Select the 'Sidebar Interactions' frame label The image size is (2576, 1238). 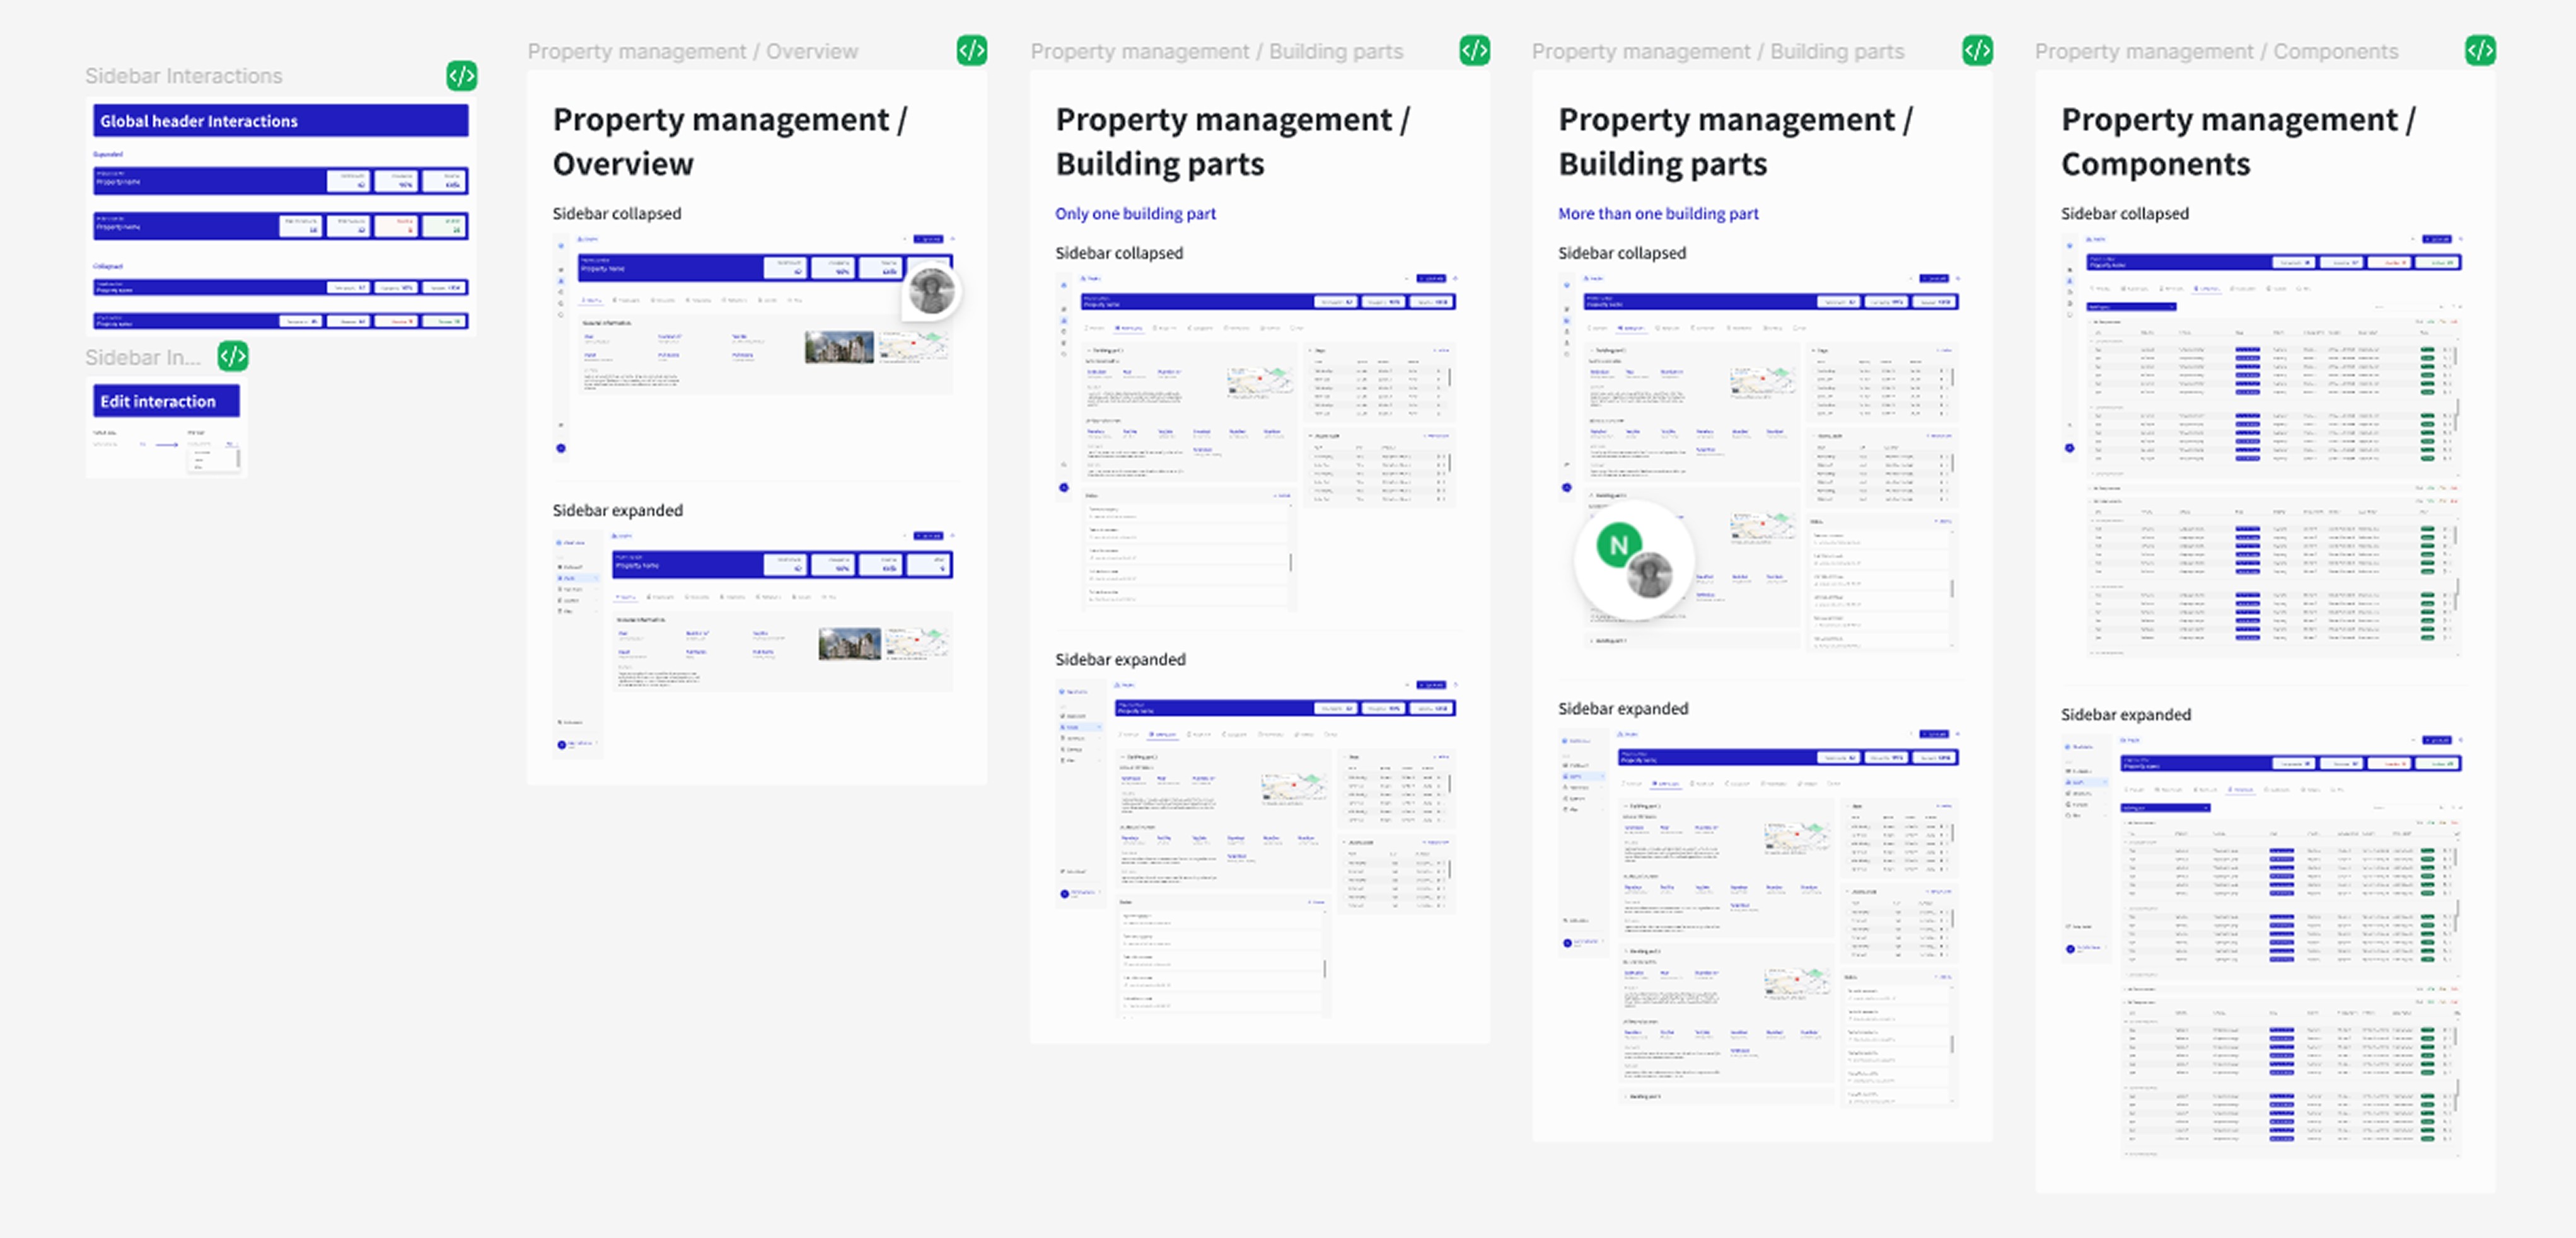pos(183,76)
